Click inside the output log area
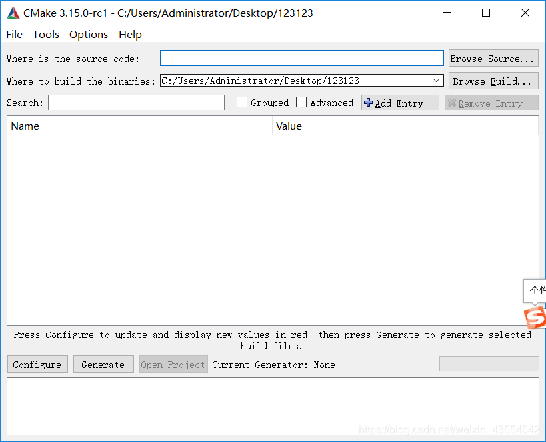 [273, 406]
